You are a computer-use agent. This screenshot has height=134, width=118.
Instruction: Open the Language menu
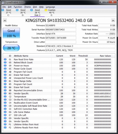click(50, 7)
